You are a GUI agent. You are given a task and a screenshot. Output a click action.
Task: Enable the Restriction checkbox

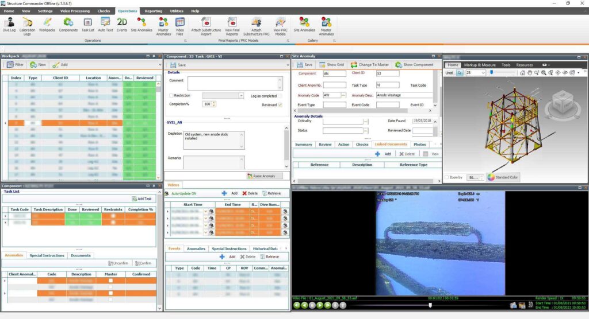tap(171, 96)
